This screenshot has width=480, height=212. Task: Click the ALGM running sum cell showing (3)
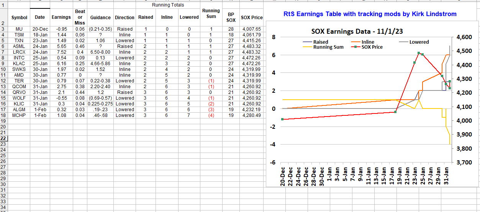point(211,110)
